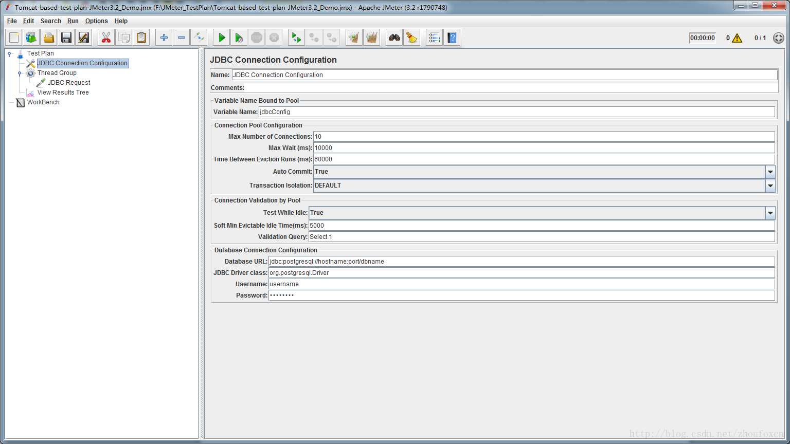Click the binoculars Search icon
This screenshot has width=790, height=444.
[394, 38]
